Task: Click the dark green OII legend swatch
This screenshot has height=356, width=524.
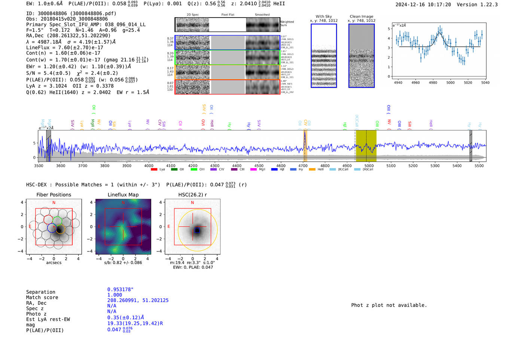Action: click(x=174, y=170)
